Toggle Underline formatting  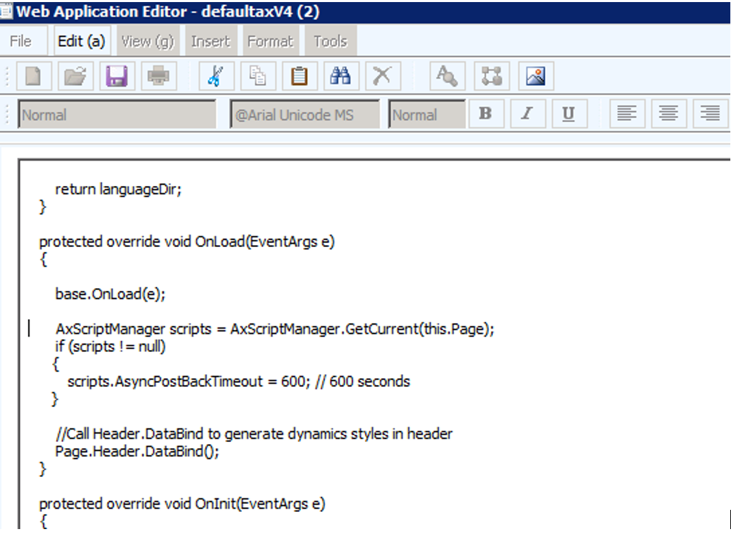(568, 115)
